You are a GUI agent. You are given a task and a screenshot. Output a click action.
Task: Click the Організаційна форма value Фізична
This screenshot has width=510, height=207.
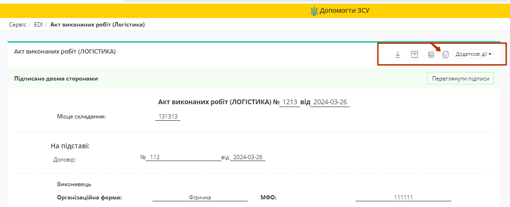pyautogui.click(x=200, y=197)
